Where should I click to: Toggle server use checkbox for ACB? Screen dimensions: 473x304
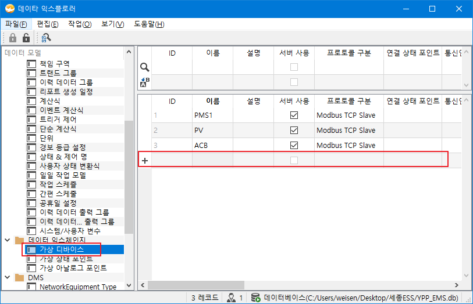[294, 146]
